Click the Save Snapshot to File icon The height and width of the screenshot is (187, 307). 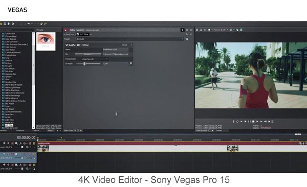point(241,30)
